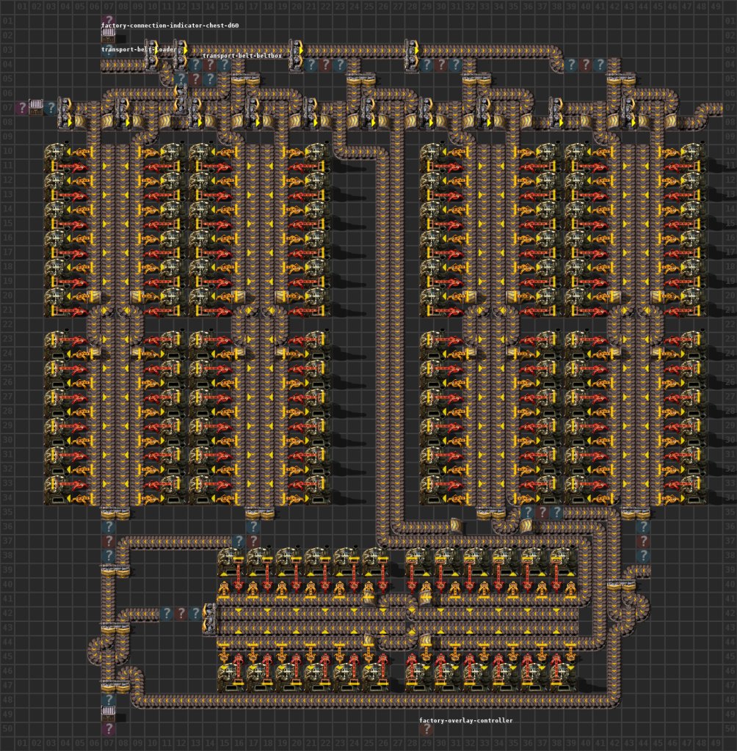This screenshot has width=737, height=751.
Task: Select blue question mark at column 17, row 36
Action: point(253,527)
